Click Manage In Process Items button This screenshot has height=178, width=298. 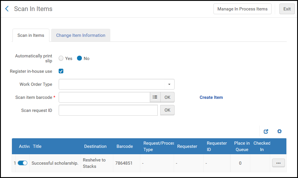click(242, 9)
